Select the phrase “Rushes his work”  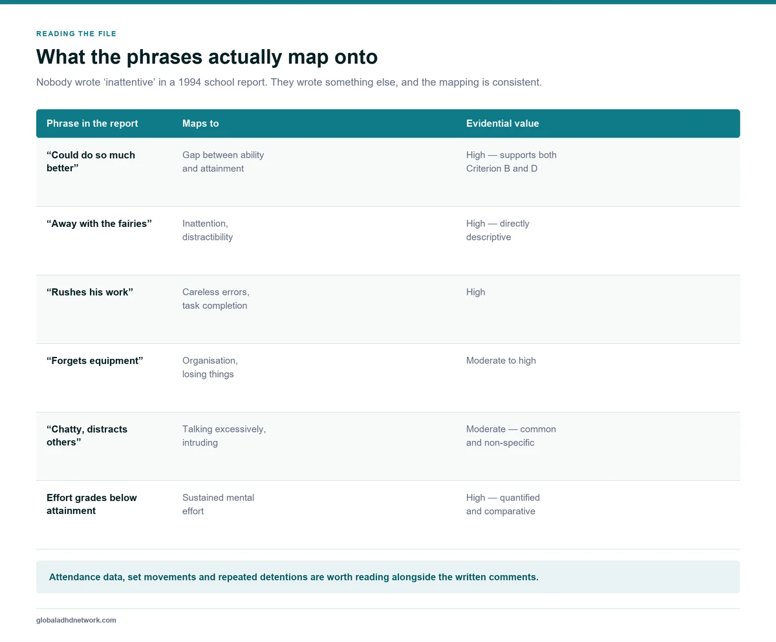(x=90, y=292)
